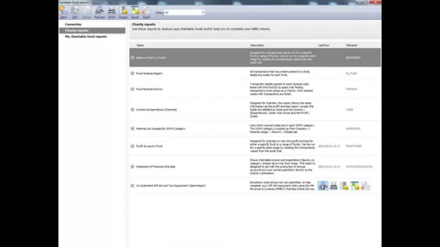Image resolution: width=440 pixels, height=247 pixels.
Task: Click the Print toolbar icon
Action: (x=112, y=12)
